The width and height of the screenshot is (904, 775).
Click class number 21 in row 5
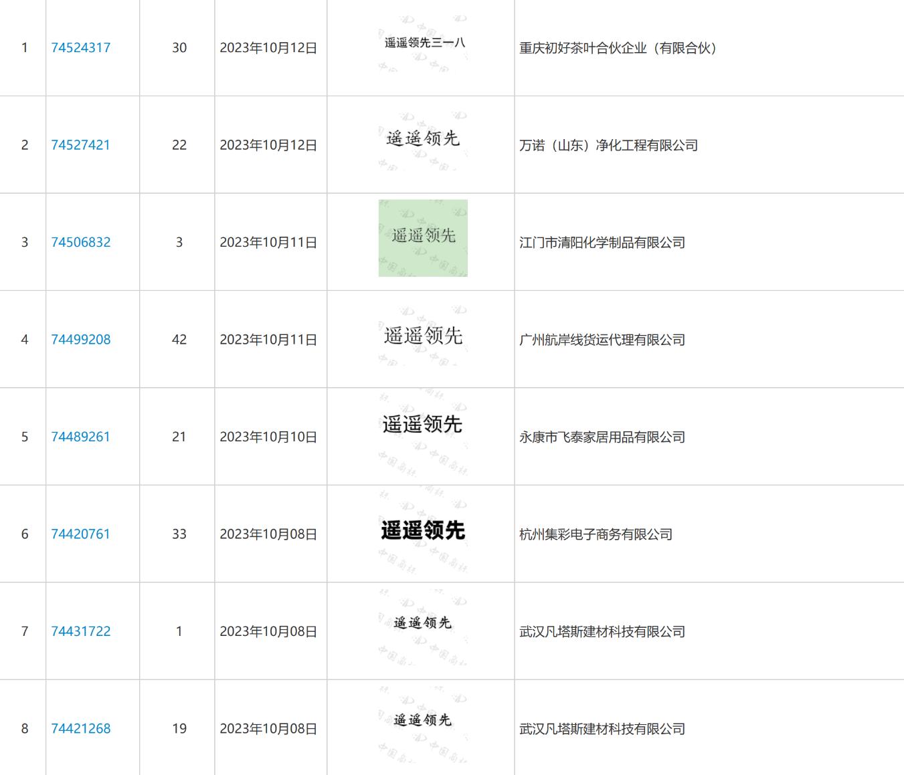click(x=179, y=437)
